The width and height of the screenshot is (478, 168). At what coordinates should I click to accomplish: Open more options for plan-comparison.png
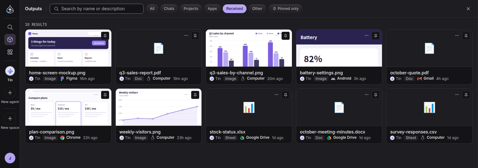coord(96,95)
